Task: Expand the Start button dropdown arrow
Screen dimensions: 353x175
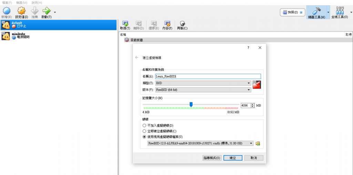Action: pos(55,12)
